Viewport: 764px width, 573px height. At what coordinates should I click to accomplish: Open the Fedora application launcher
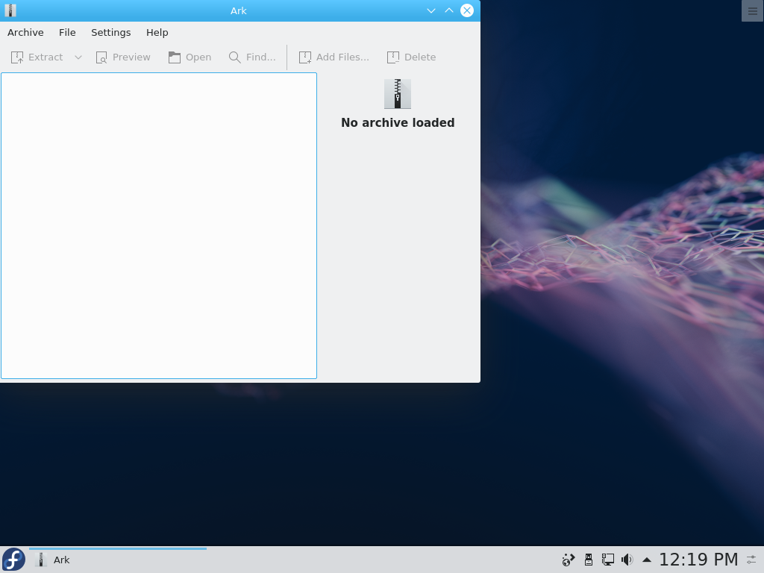pos(13,560)
